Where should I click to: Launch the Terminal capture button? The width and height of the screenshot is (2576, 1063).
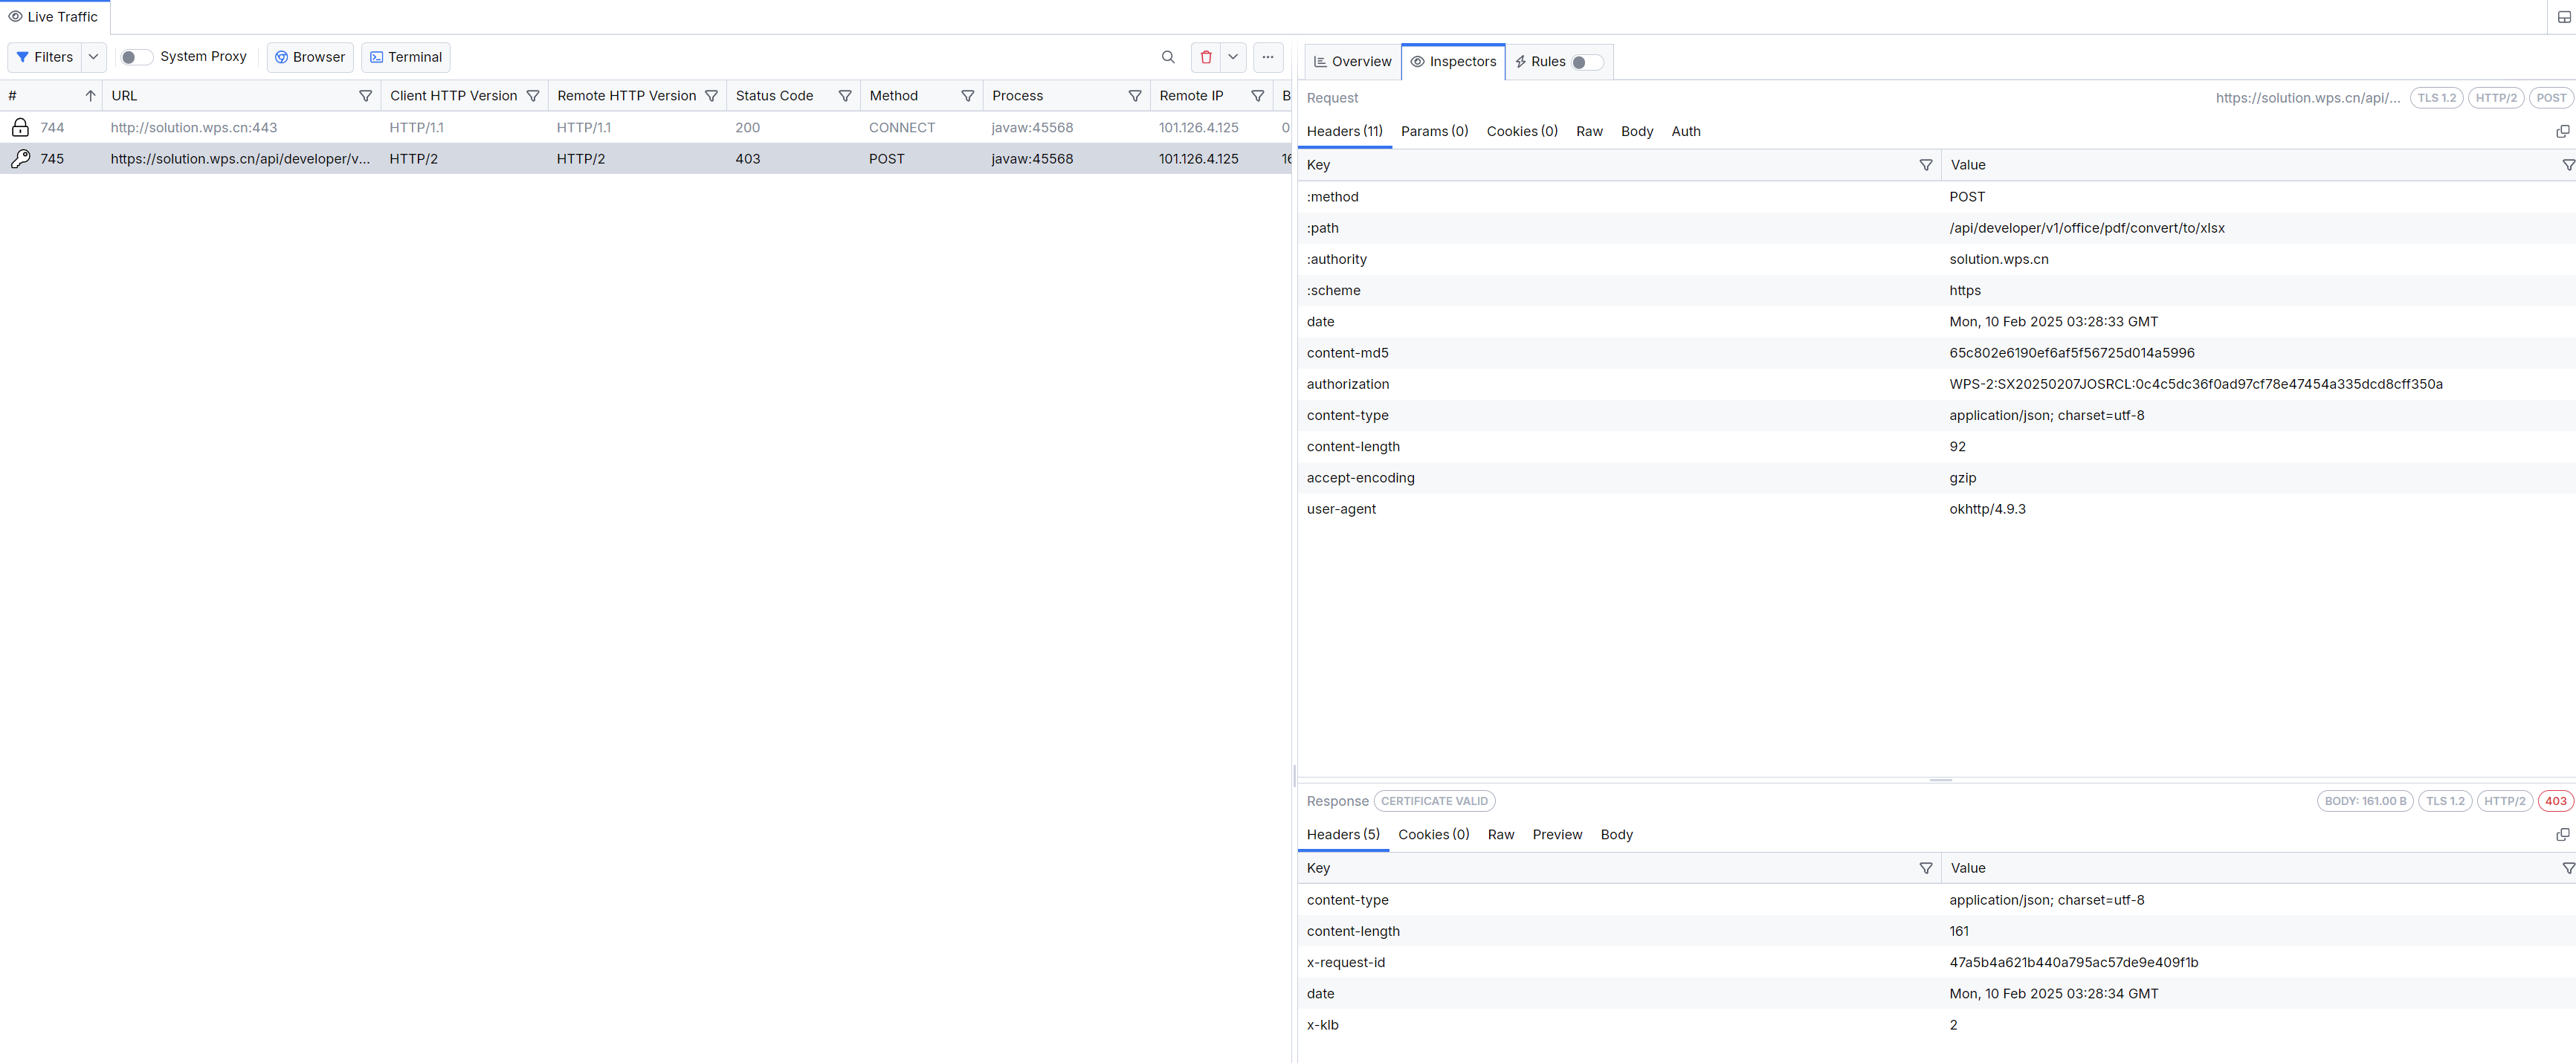(406, 57)
